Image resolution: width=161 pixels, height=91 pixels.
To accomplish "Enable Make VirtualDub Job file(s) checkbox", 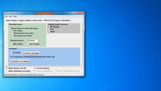I will [7, 71].
